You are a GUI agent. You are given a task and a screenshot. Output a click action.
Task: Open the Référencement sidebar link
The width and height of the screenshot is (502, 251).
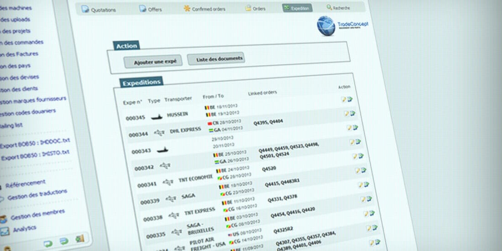pos(25,184)
